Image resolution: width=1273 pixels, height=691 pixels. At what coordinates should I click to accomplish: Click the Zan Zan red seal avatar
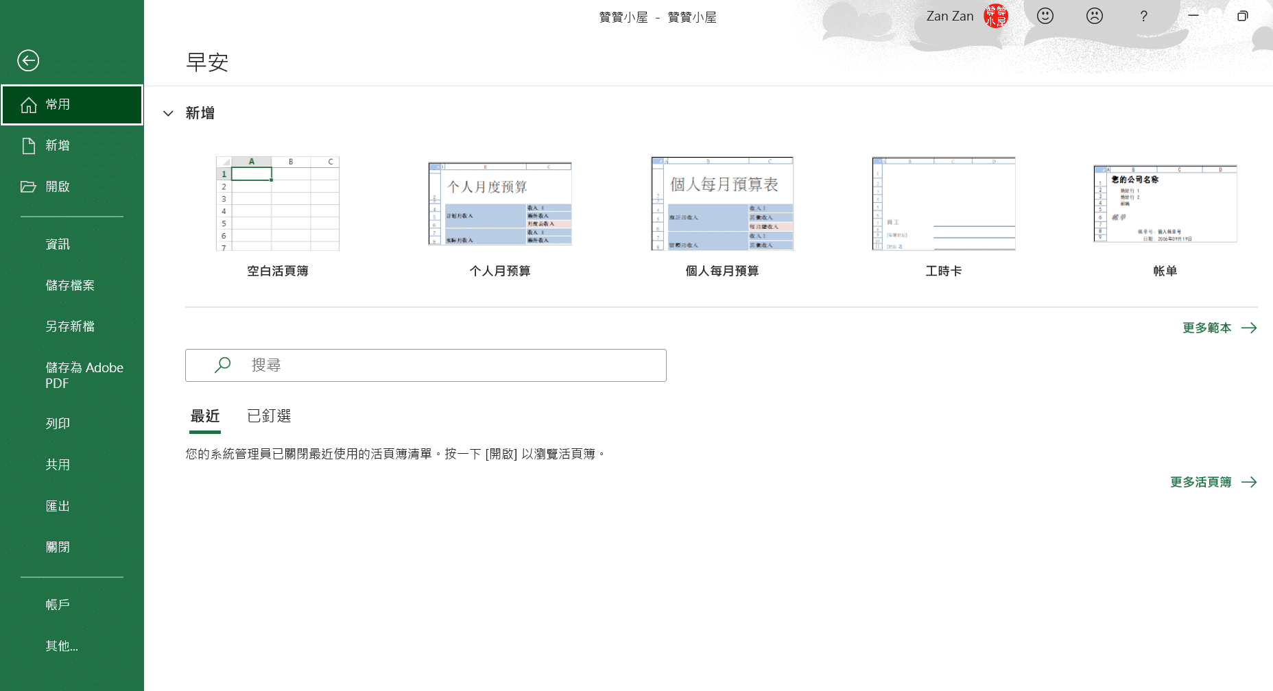[x=996, y=16]
